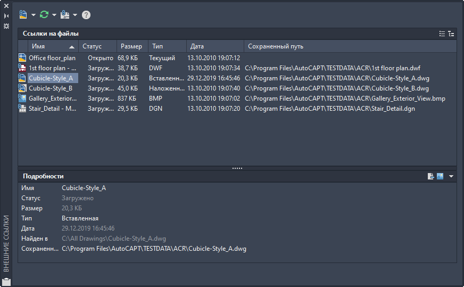Viewport: 464px width, 287px height.
Task: Select the Stair_Detail DGN reference
Action: [52, 109]
